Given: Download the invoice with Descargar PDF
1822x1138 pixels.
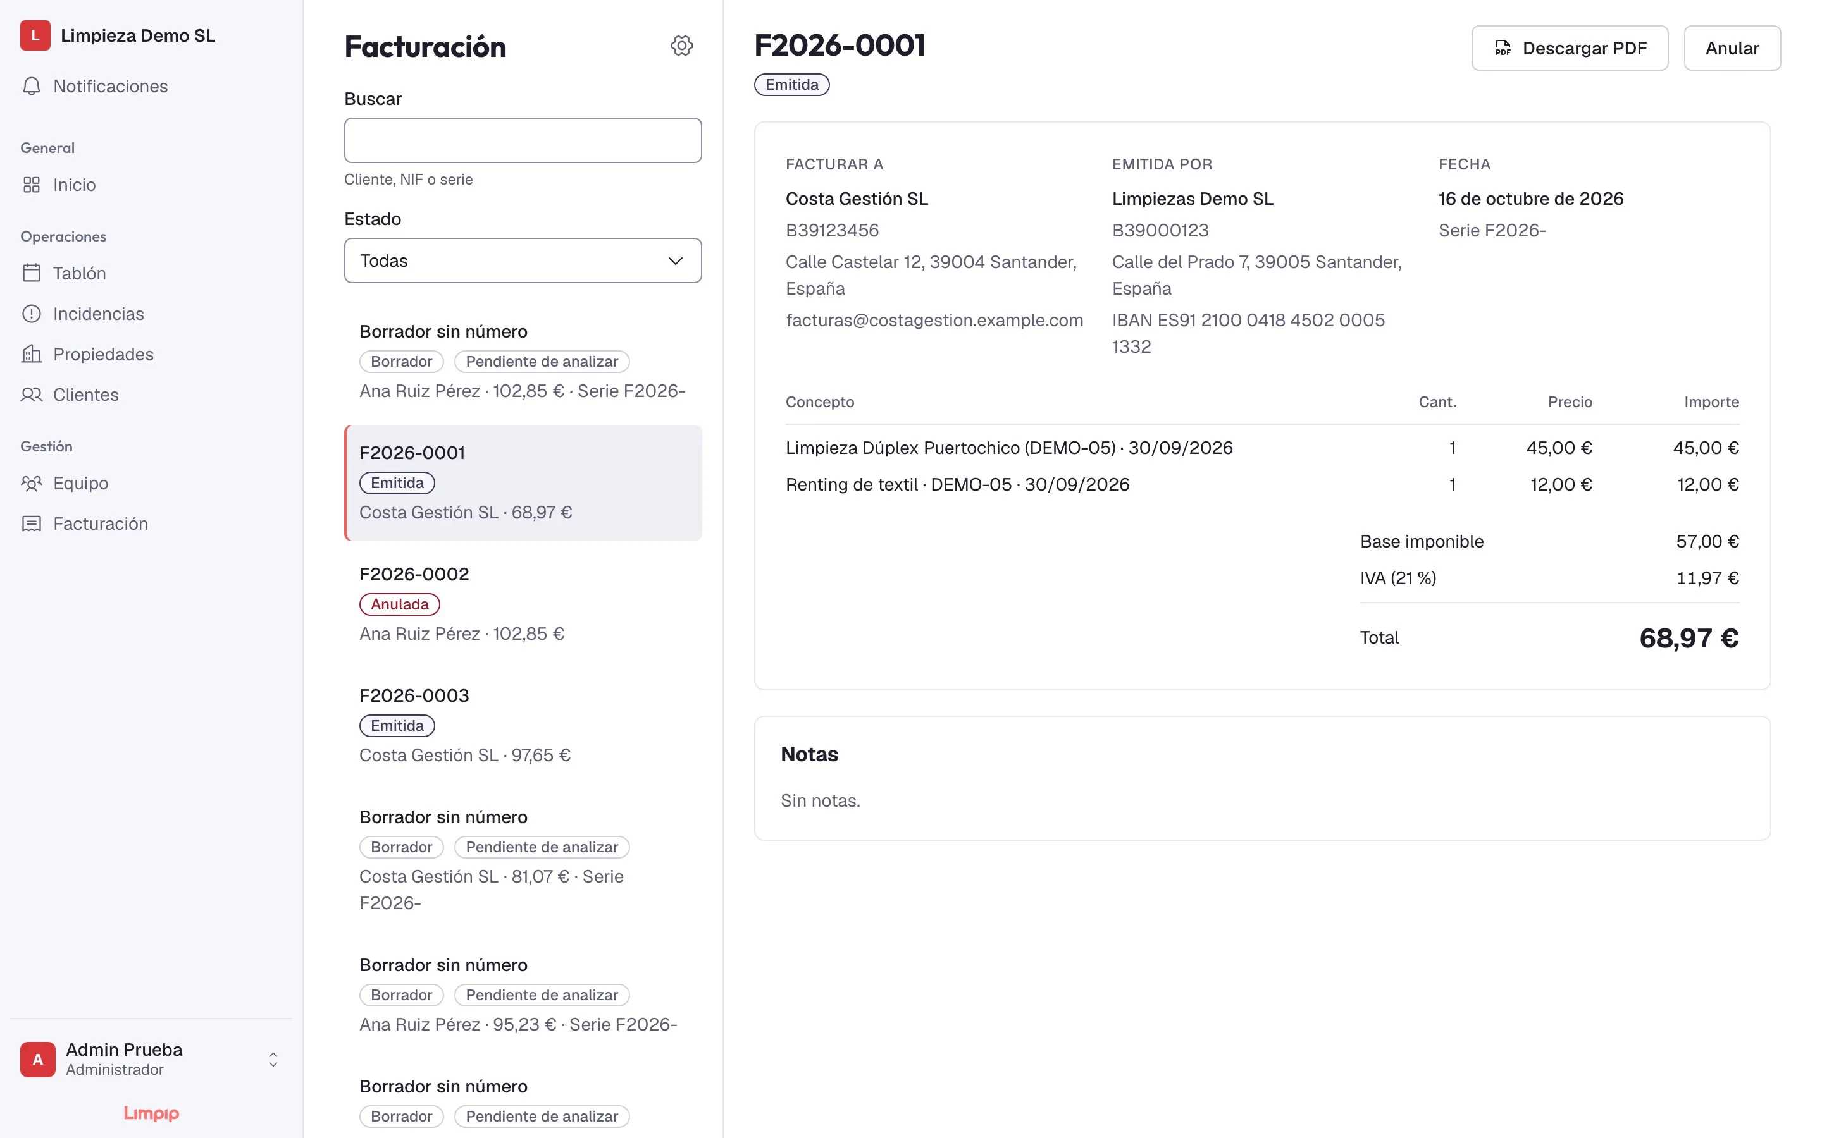Looking at the screenshot, I should coord(1570,48).
